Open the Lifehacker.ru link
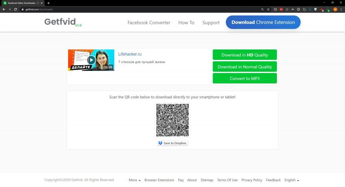The height and width of the screenshot is (187, 345). tap(130, 54)
